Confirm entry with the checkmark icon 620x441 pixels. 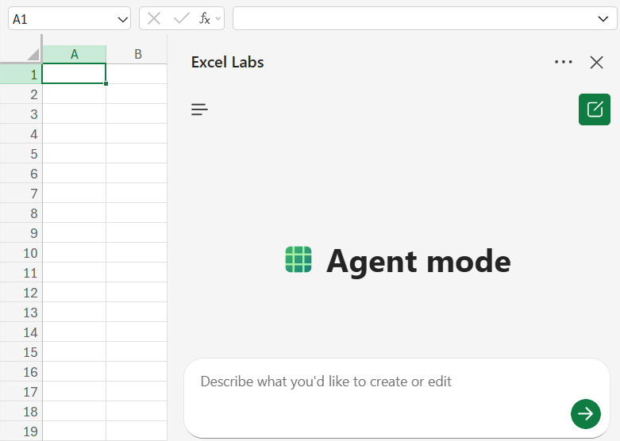coord(182,18)
